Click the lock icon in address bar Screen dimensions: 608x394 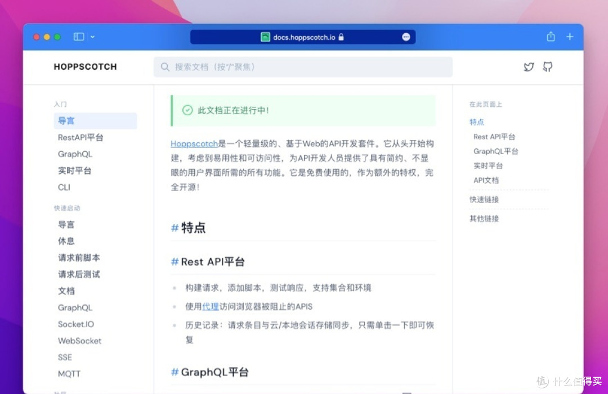tap(341, 37)
